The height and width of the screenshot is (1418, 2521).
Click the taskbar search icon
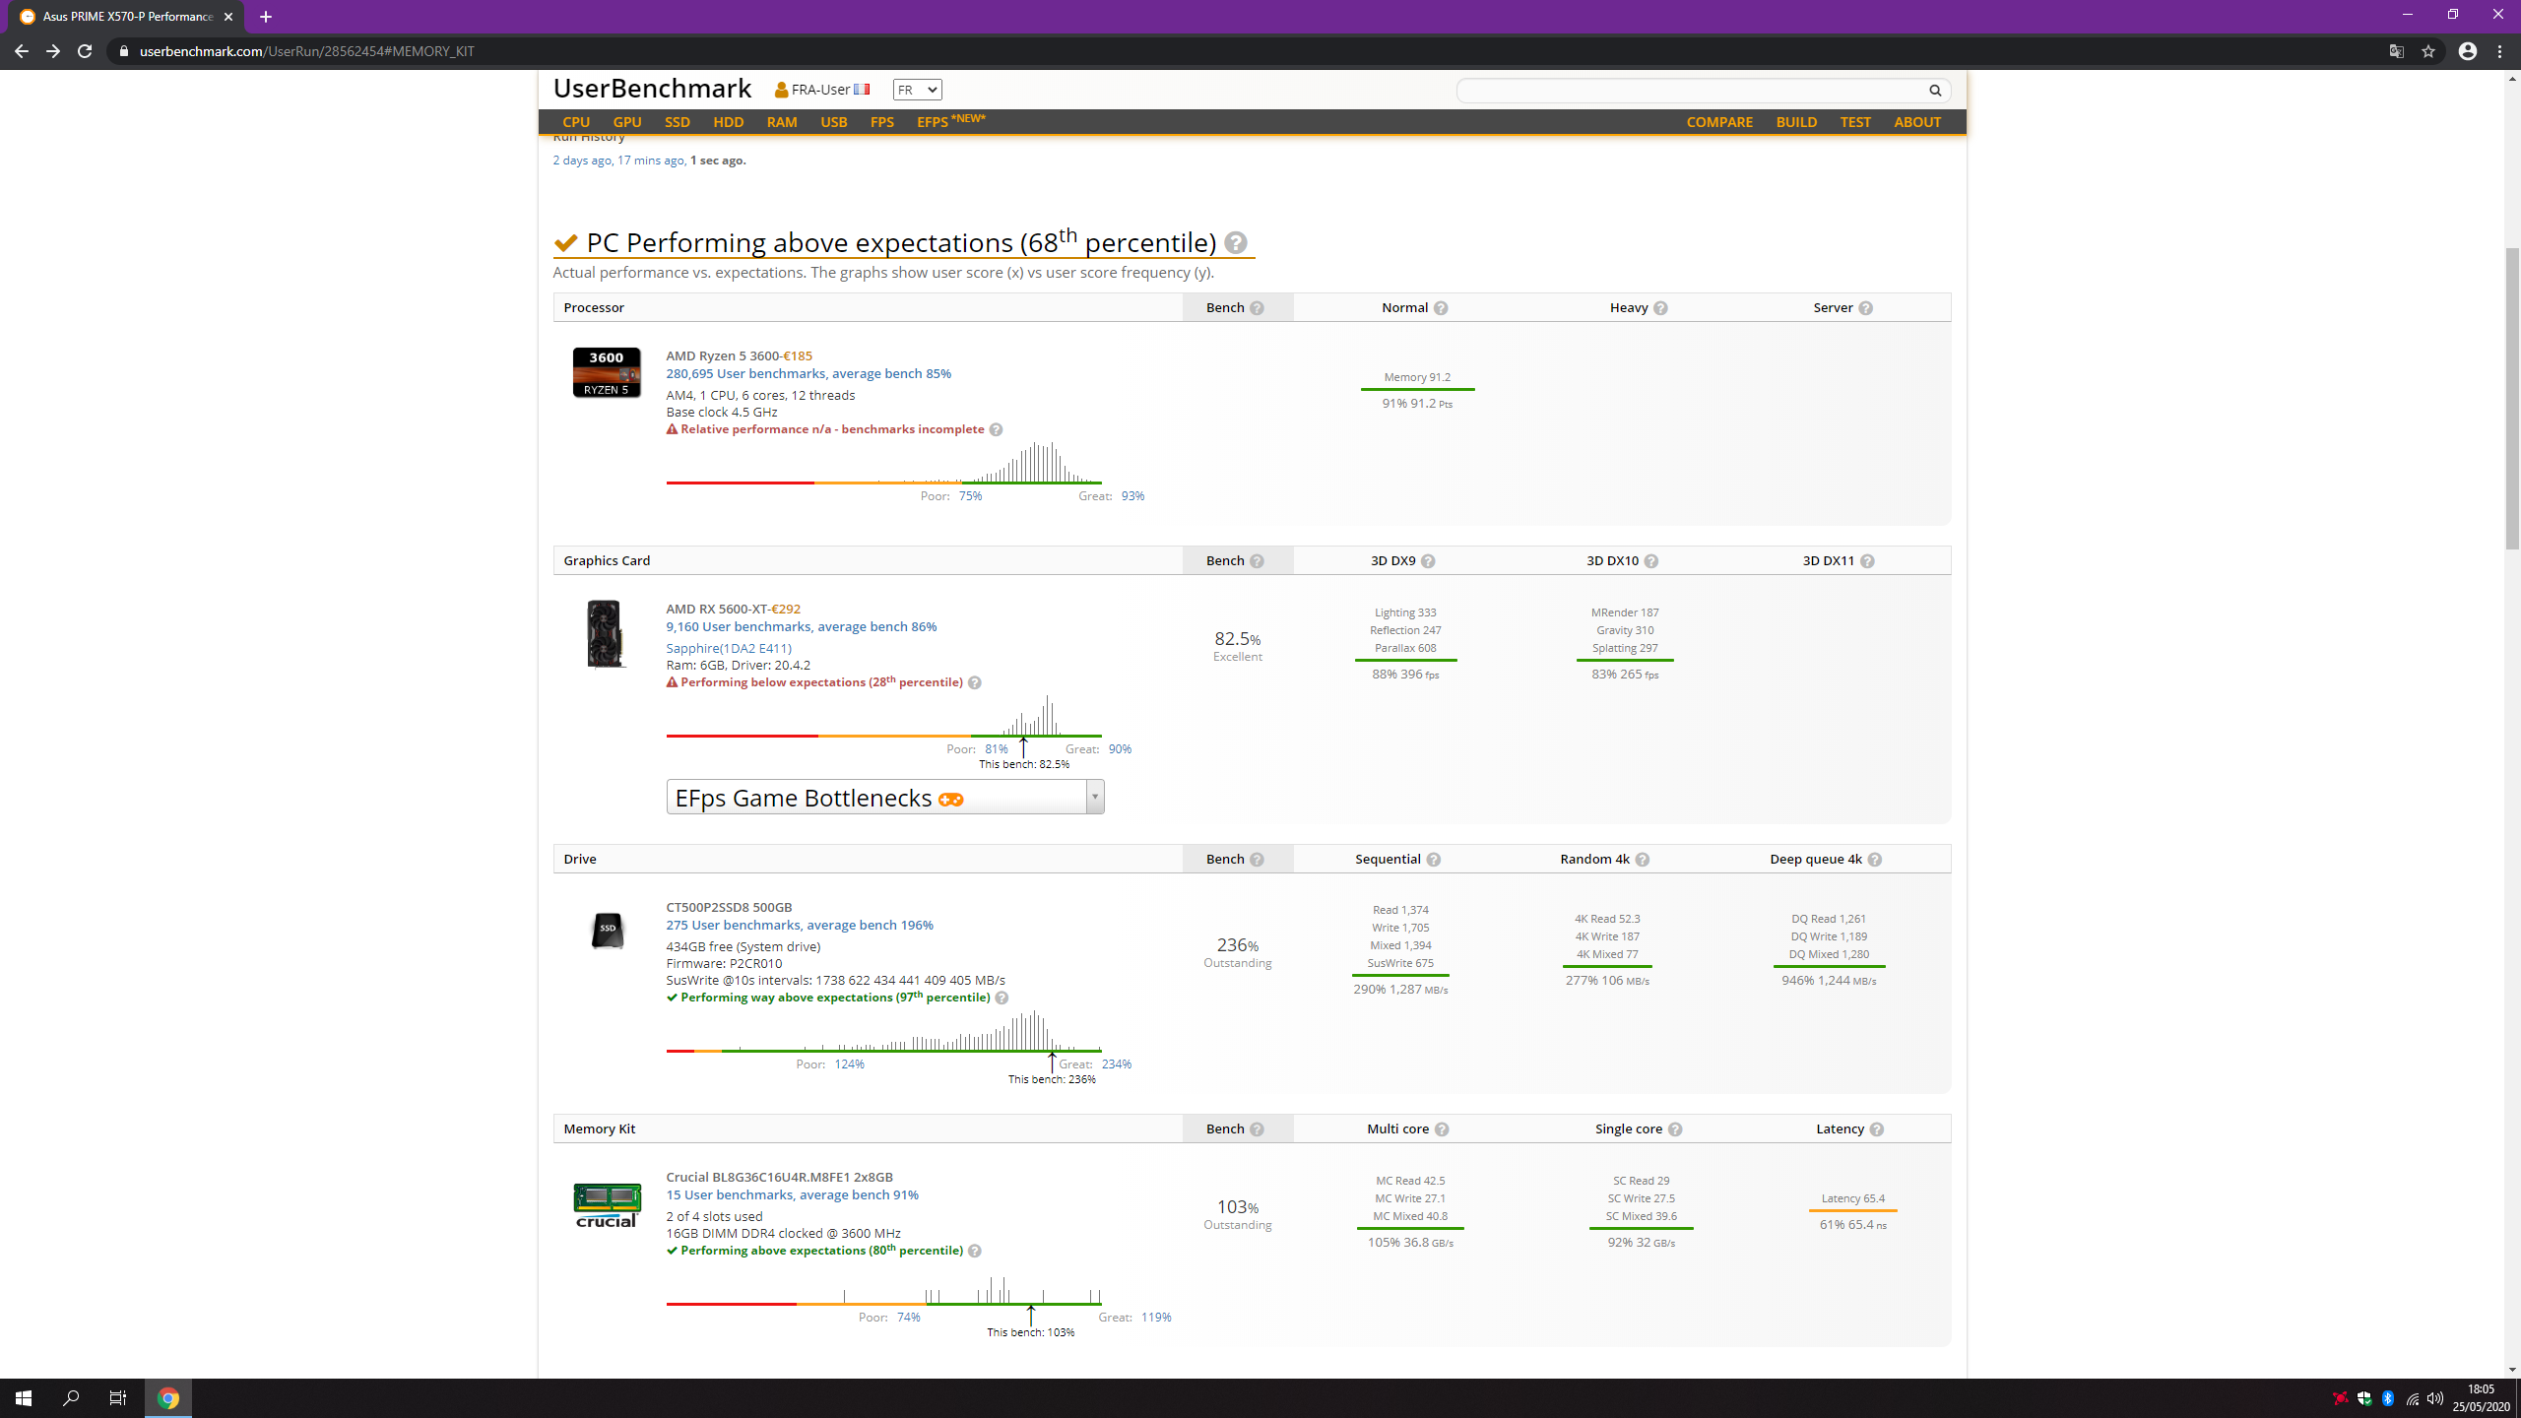(x=71, y=1398)
